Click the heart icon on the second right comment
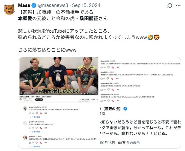Image resolution: width=185 pixels, height=151 pixels. [112, 78]
